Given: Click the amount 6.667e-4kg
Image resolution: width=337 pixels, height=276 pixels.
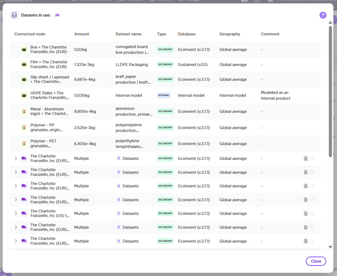Looking at the screenshot, I should 85,79.
